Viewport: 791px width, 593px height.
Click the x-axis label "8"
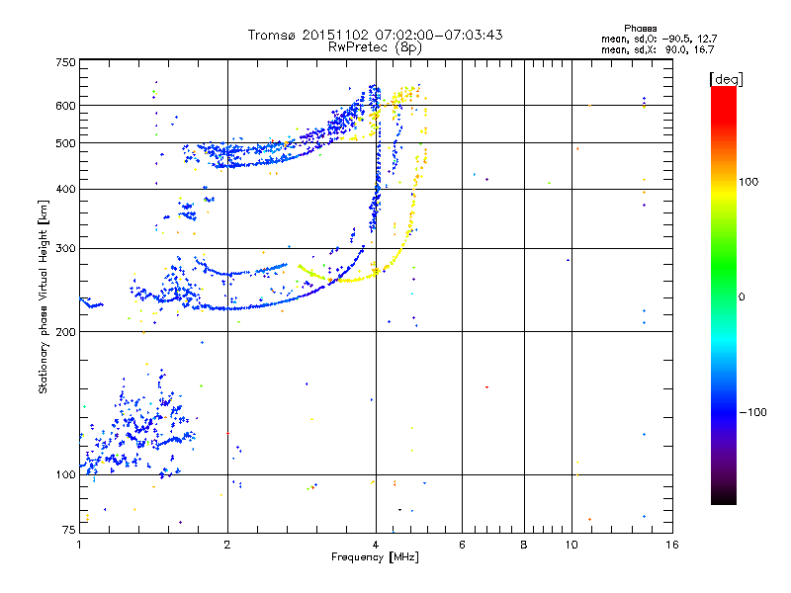[x=524, y=545]
